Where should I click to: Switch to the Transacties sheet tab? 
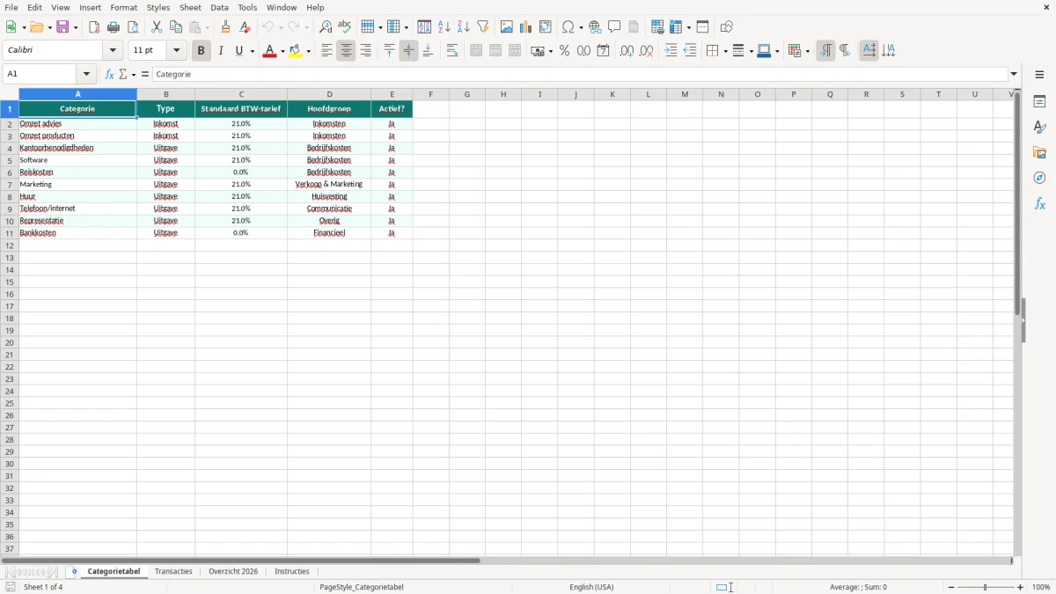point(173,571)
